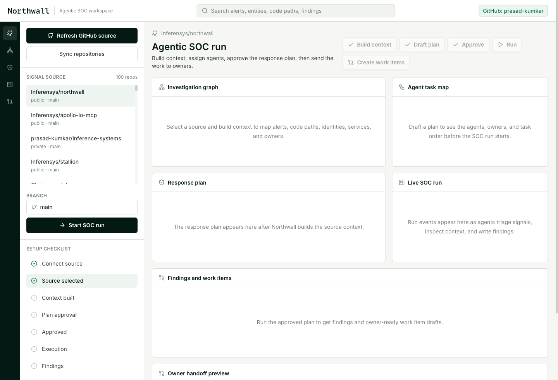Click the Run step button
Viewport: 558px width, 380px height.
(507, 45)
